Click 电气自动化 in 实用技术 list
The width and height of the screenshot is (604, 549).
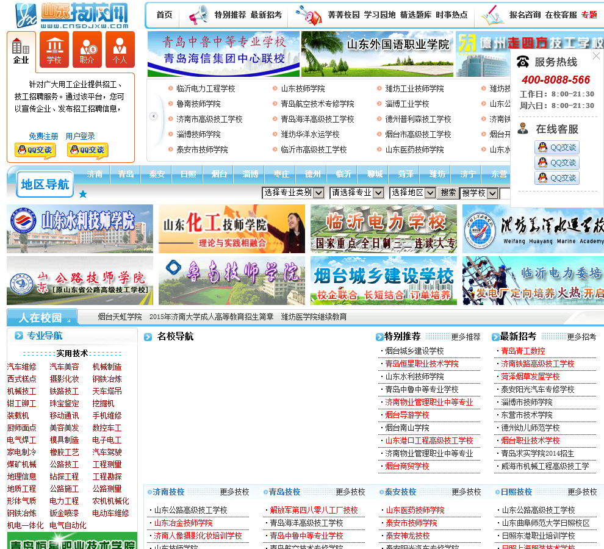(x=68, y=525)
